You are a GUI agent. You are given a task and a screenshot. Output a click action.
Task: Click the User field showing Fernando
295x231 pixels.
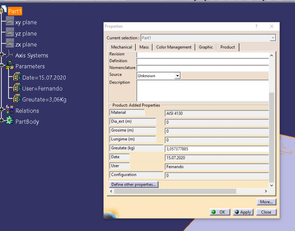(x=217, y=167)
